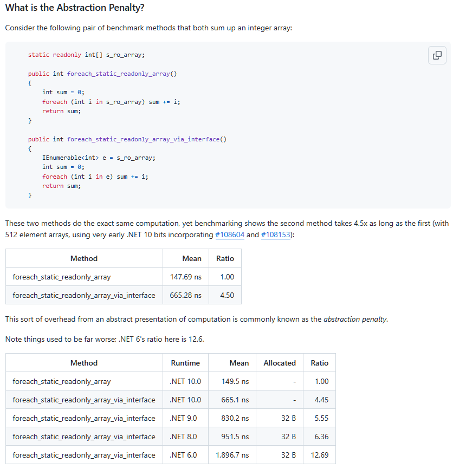
Task: Click the Mean header in first table
Action: (192, 258)
